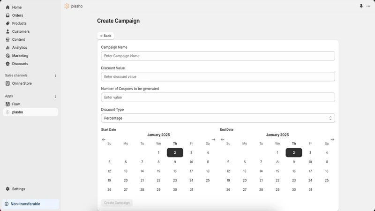The image size is (375, 211).
Task: Select January 25 in End Date calendar
Action: click(x=327, y=181)
